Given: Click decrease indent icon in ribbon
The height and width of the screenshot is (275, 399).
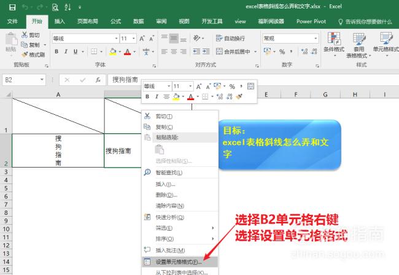Looking at the screenshot, I should click(x=196, y=52).
